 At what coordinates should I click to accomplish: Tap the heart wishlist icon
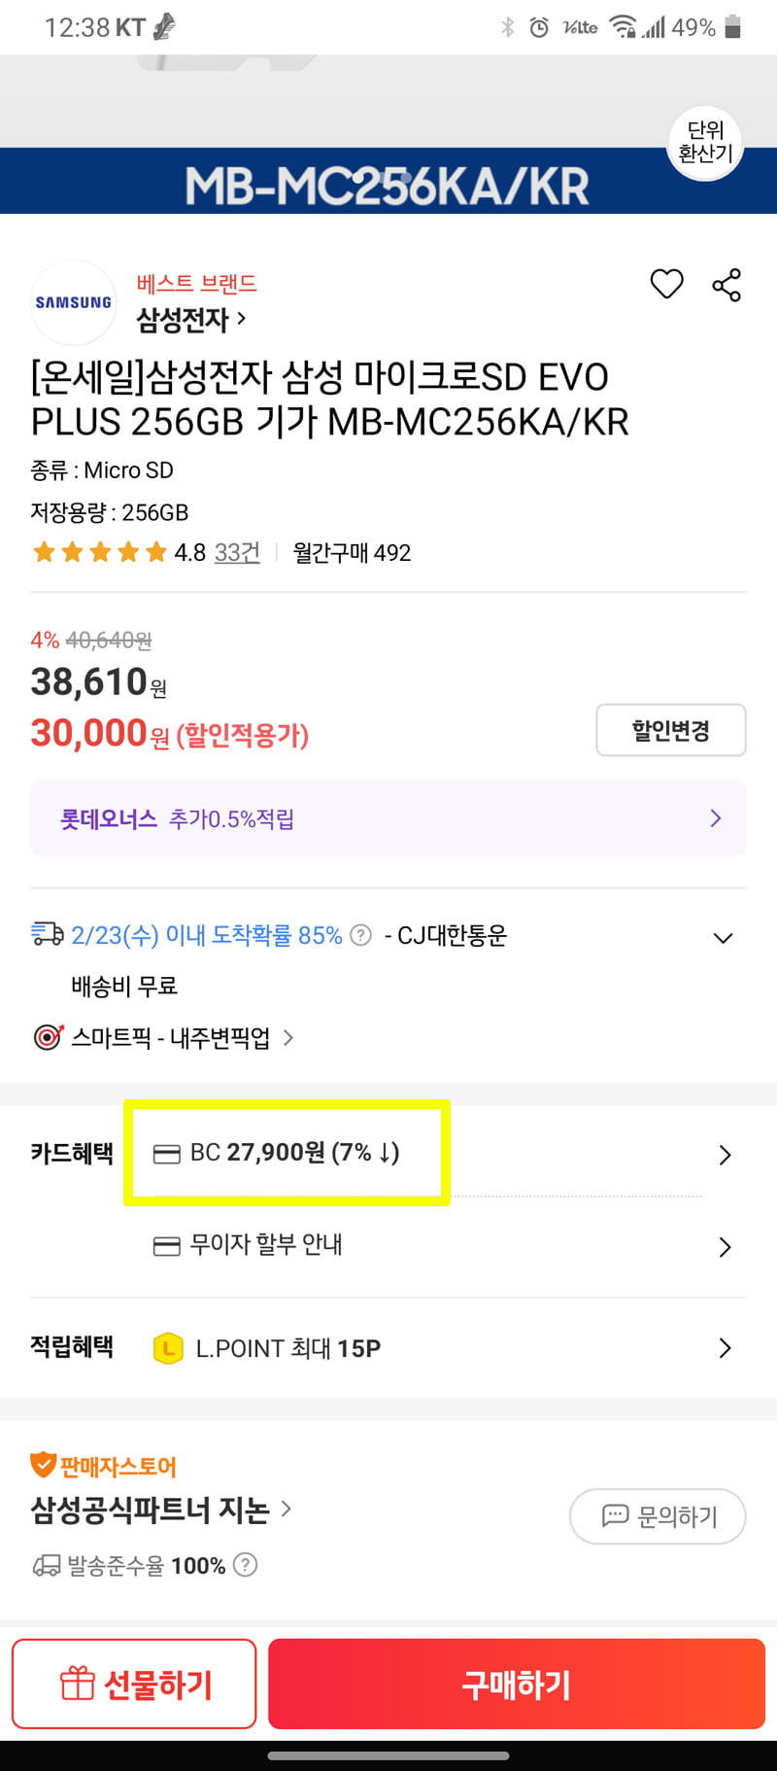coord(666,284)
